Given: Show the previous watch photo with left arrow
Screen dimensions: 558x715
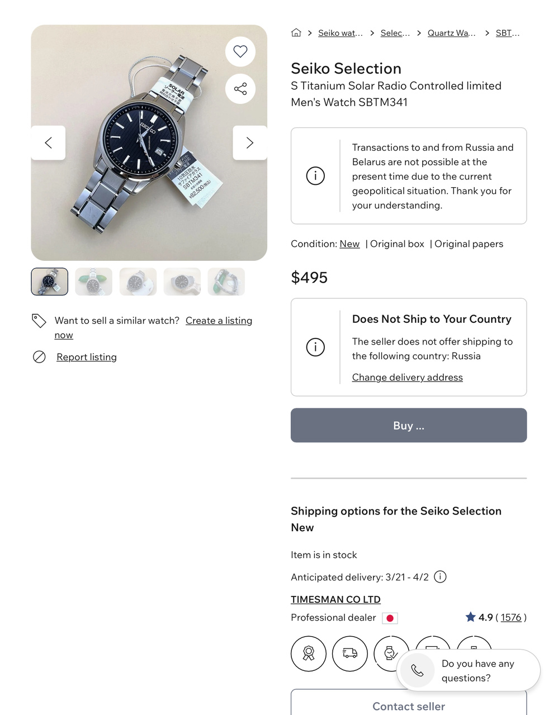Looking at the screenshot, I should pos(49,143).
